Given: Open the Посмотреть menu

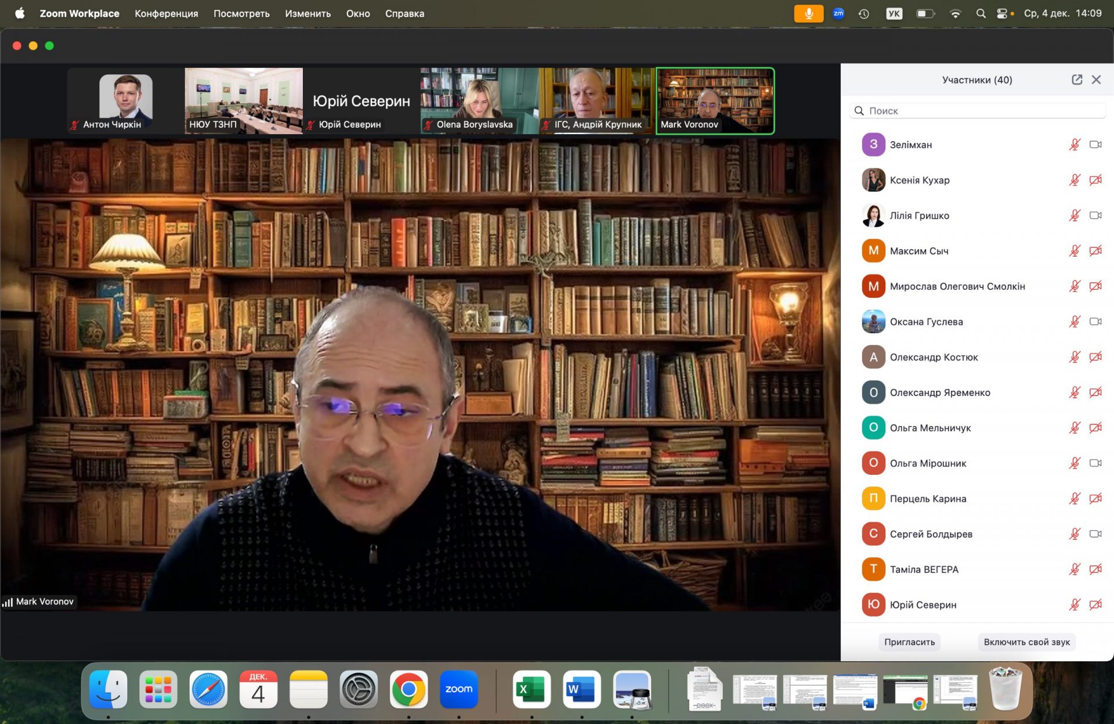Looking at the screenshot, I should 241,13.
